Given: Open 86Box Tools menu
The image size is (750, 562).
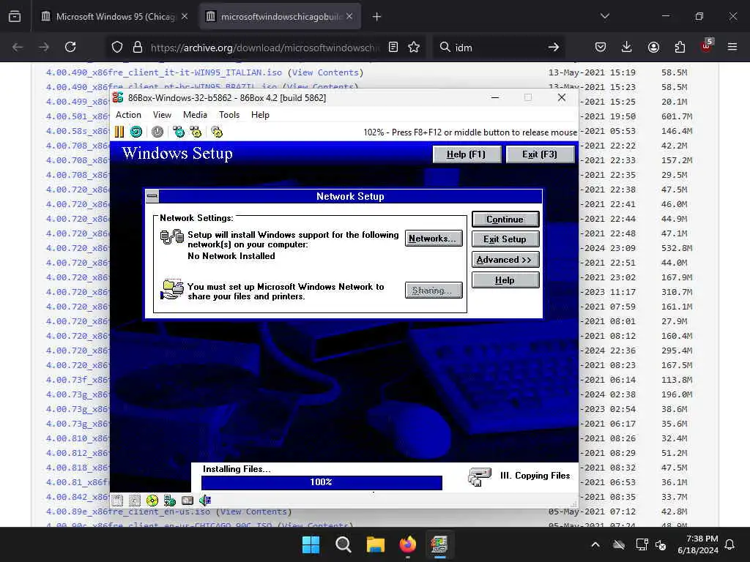Looking at the screenshot, I should click(229, 115).
